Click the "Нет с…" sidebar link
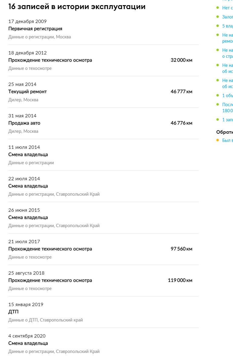The width and height of the screenshot is (233, 356). pos(227,8)
